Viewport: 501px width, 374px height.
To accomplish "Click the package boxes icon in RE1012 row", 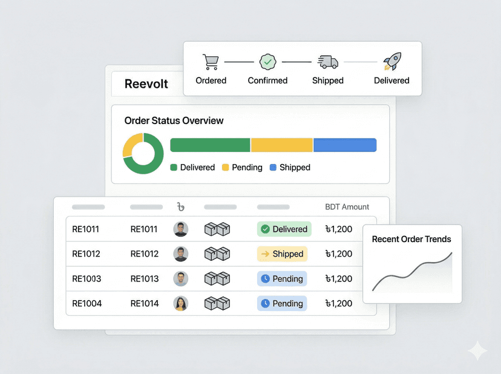I will [x=217, y=254].
